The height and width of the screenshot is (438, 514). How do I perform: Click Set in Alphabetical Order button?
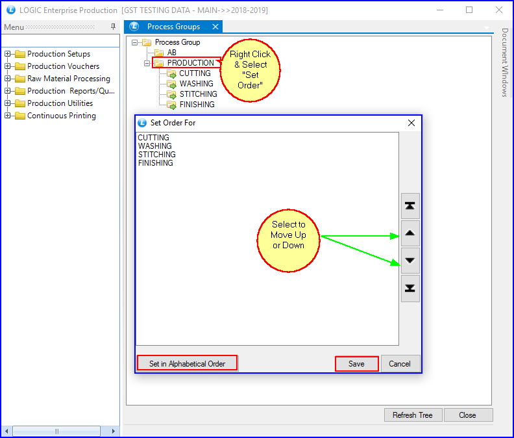click(x=187, y=363)
